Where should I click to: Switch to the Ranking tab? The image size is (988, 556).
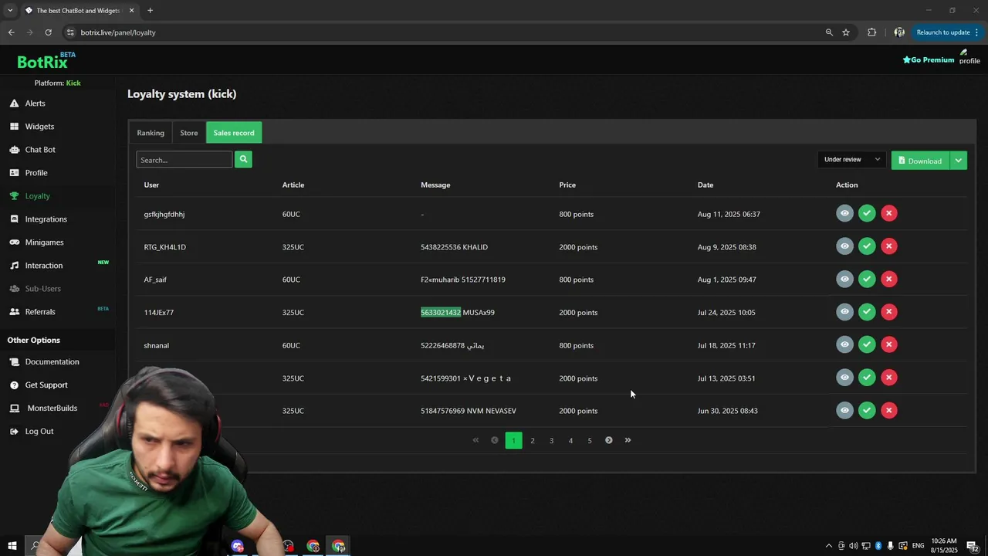(x=151, y=133)
